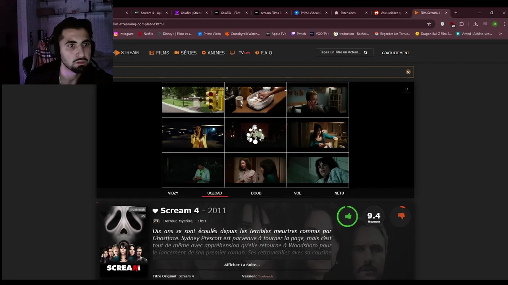Expand synopsis with Afficher La Suite

[242, 265]
